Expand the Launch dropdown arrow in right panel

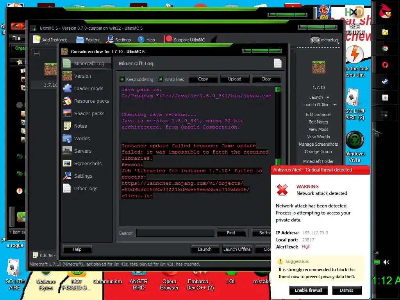click(x=328, y=97)
